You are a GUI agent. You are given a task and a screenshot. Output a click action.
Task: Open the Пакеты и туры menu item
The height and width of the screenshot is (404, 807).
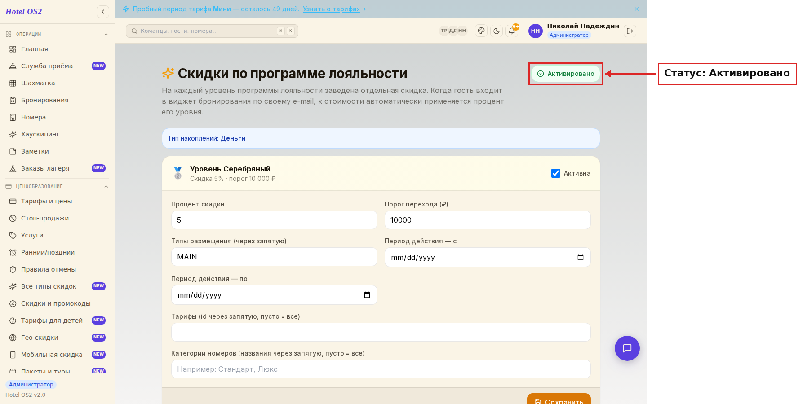(57, 370)
